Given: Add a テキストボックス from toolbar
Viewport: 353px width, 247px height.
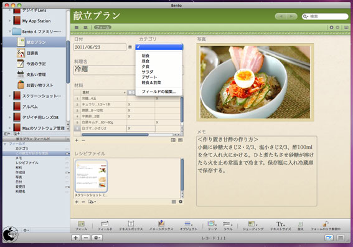Looking at the screenshot, I should click(x=131, y=226).
